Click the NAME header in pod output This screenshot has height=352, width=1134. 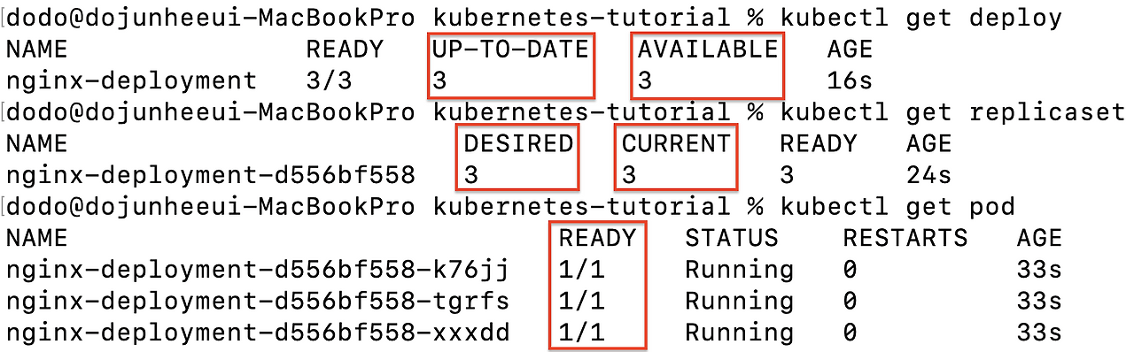[36, 238]
